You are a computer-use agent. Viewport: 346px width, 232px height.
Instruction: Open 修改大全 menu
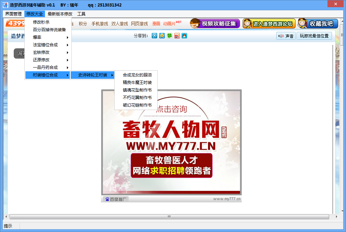[35, 14]
